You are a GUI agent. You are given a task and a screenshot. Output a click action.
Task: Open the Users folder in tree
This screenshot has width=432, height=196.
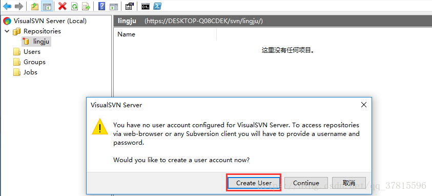[32, 52]
